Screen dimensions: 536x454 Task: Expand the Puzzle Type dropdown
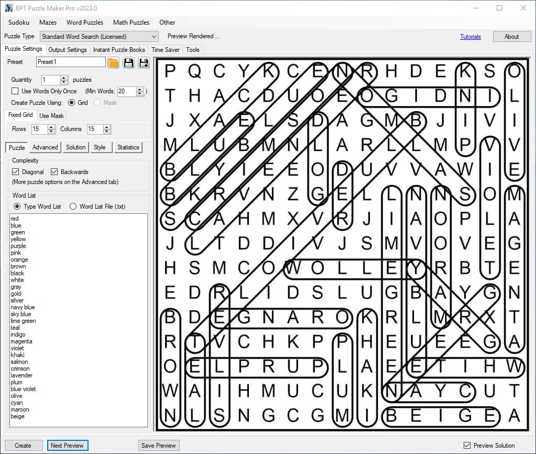click(154, 37)
